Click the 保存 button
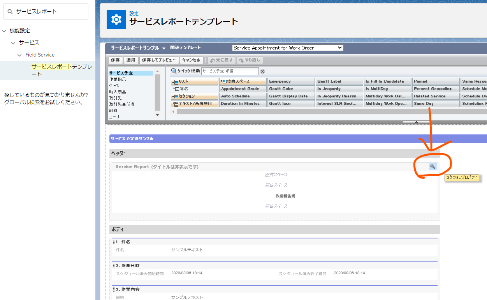 [115, 60]
